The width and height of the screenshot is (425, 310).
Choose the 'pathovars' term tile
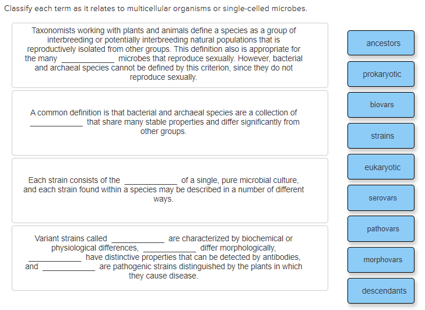[x=381, y=228]
